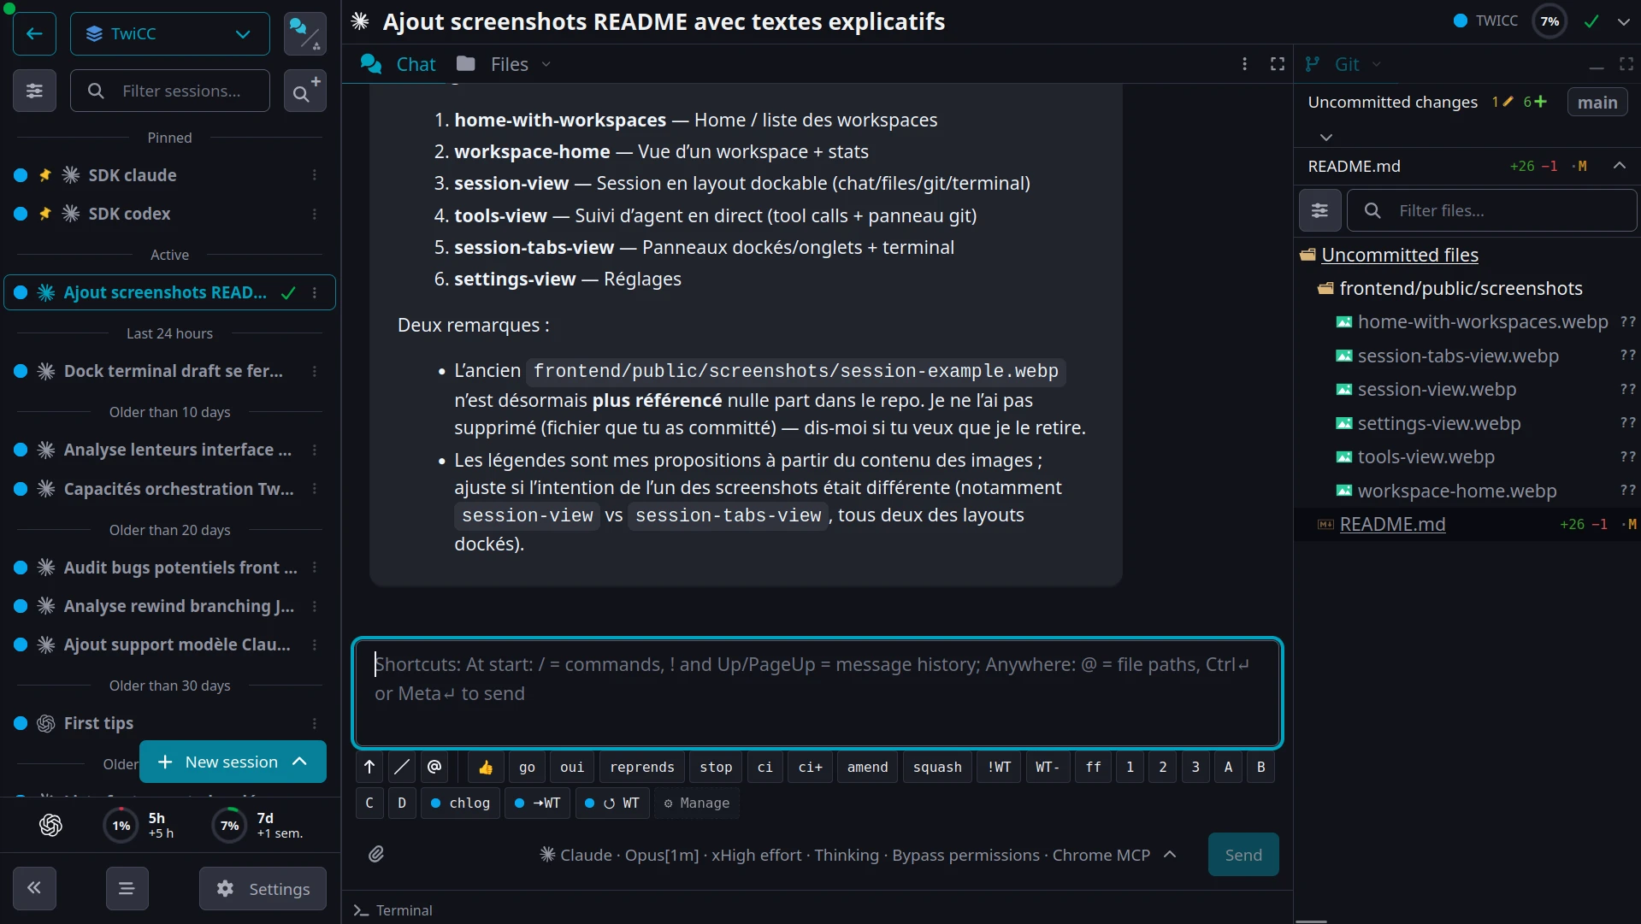This screenshot has width=1641, height=924.
Task: Click the chat-compose icon beside project selector
Action: tap(304, 34)
